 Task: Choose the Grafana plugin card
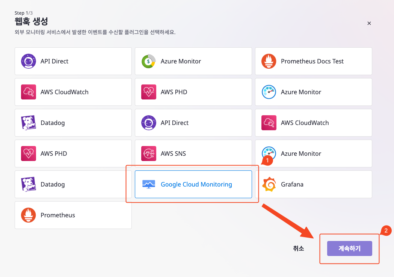(x=313, y=184)
